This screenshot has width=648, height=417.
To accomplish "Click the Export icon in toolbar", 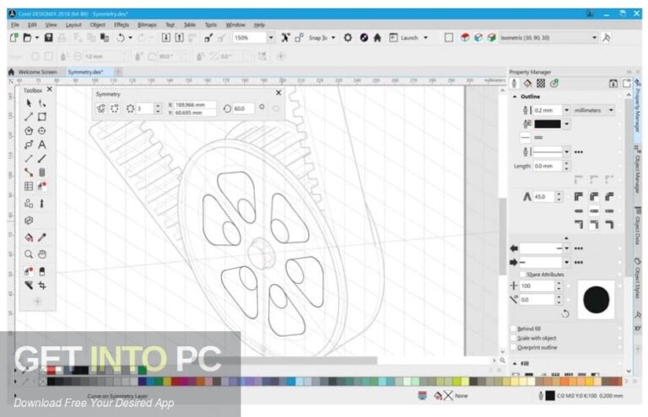I will click(x=179, y=38).
